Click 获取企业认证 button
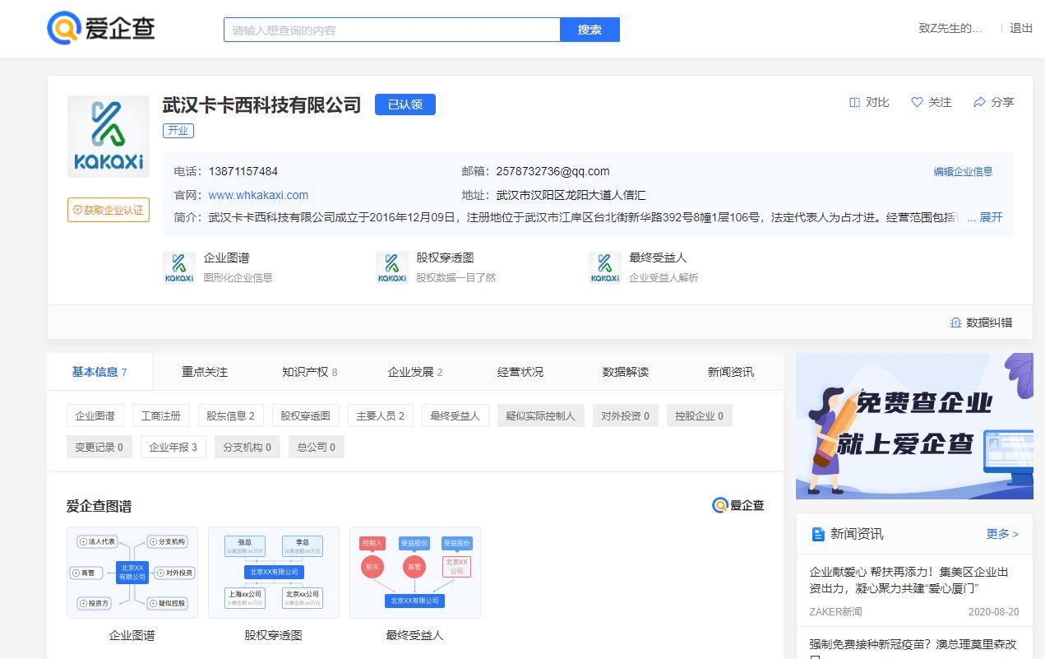1045x659 pixels. (109, 210)
